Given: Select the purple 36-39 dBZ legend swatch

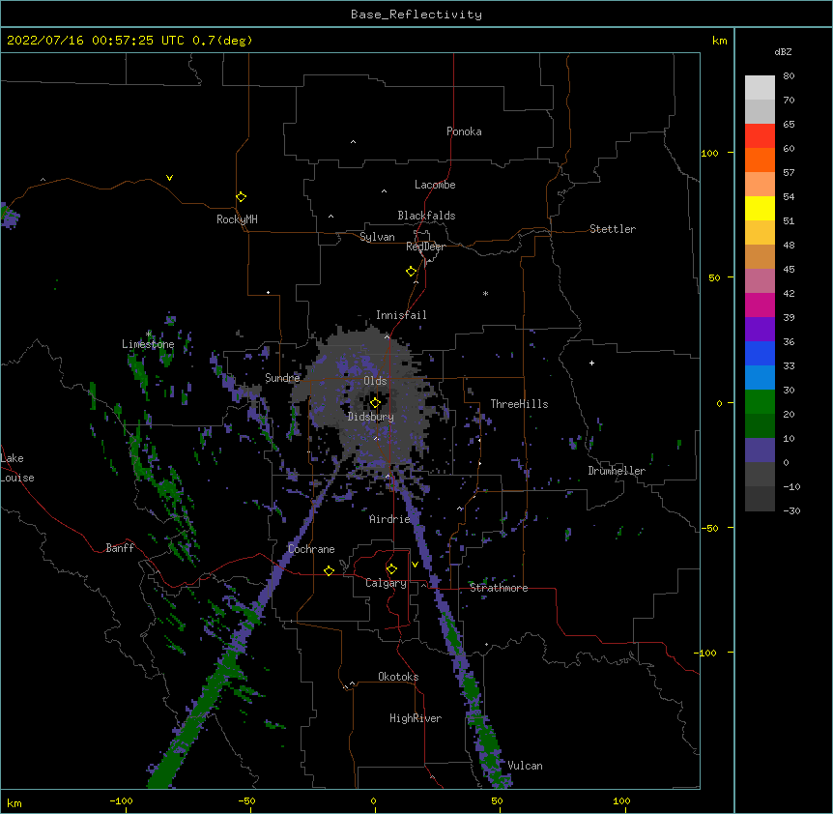Looking at the screenshot, I should [760, 330].
